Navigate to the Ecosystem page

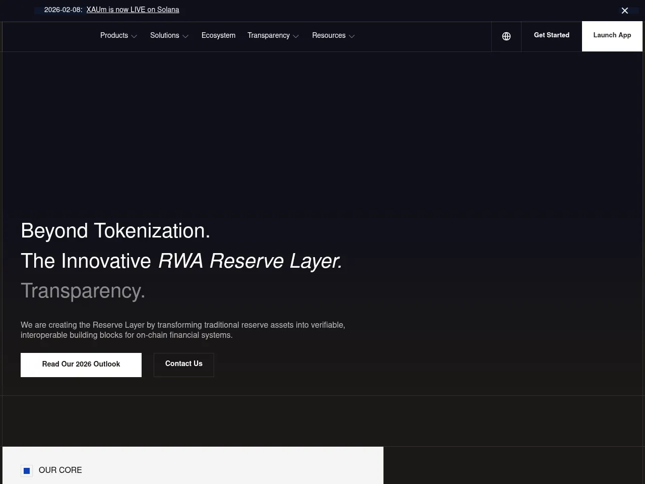coord(218,36)
